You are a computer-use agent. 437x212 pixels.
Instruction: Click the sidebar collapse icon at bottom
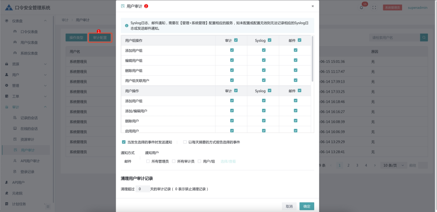[48, 206]
